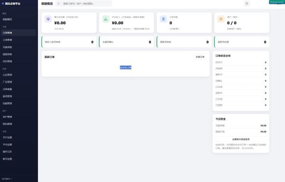Click the 立即执行自动任务 button

(x=241, y=139)
